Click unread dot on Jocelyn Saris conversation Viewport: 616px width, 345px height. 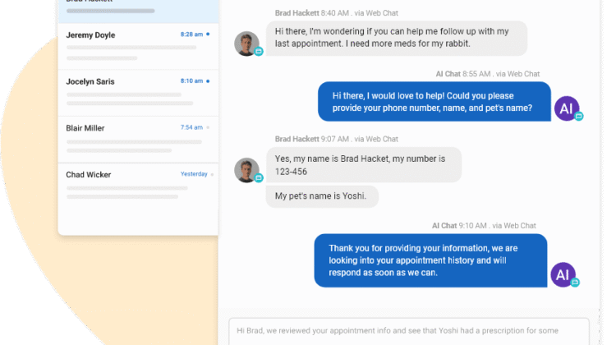point(208,80)
